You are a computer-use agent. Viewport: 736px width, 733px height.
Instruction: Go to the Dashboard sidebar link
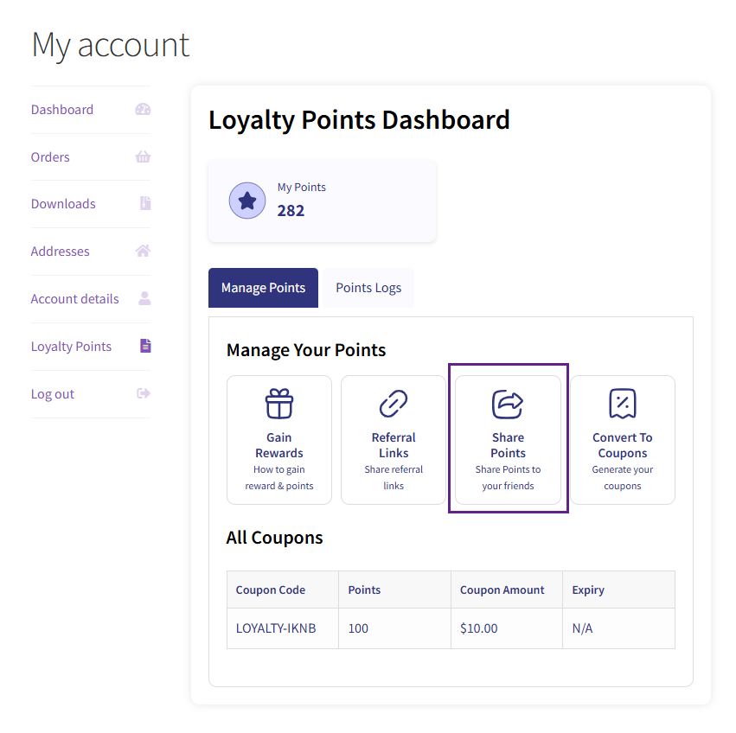point(62,110)
